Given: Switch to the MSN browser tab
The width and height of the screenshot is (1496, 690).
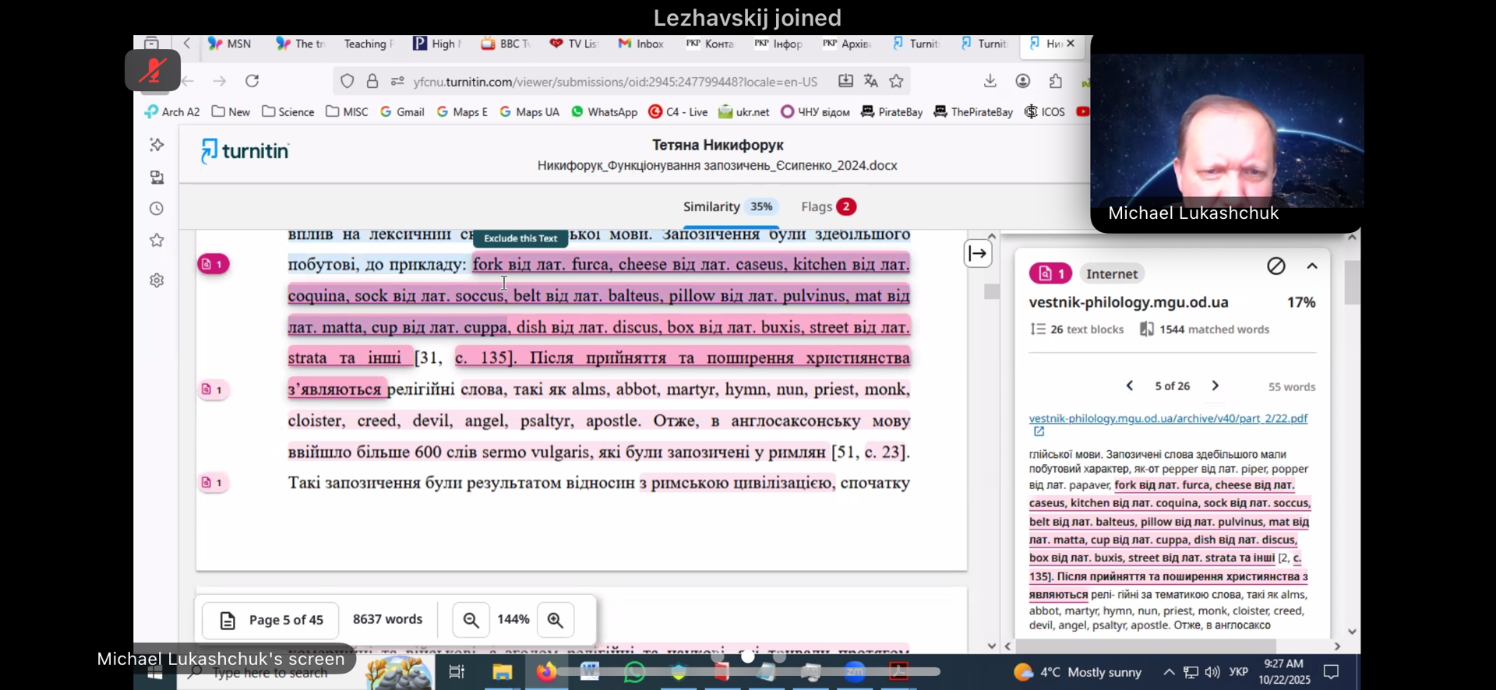Looking at the screenshot, I should pos(230,44).
